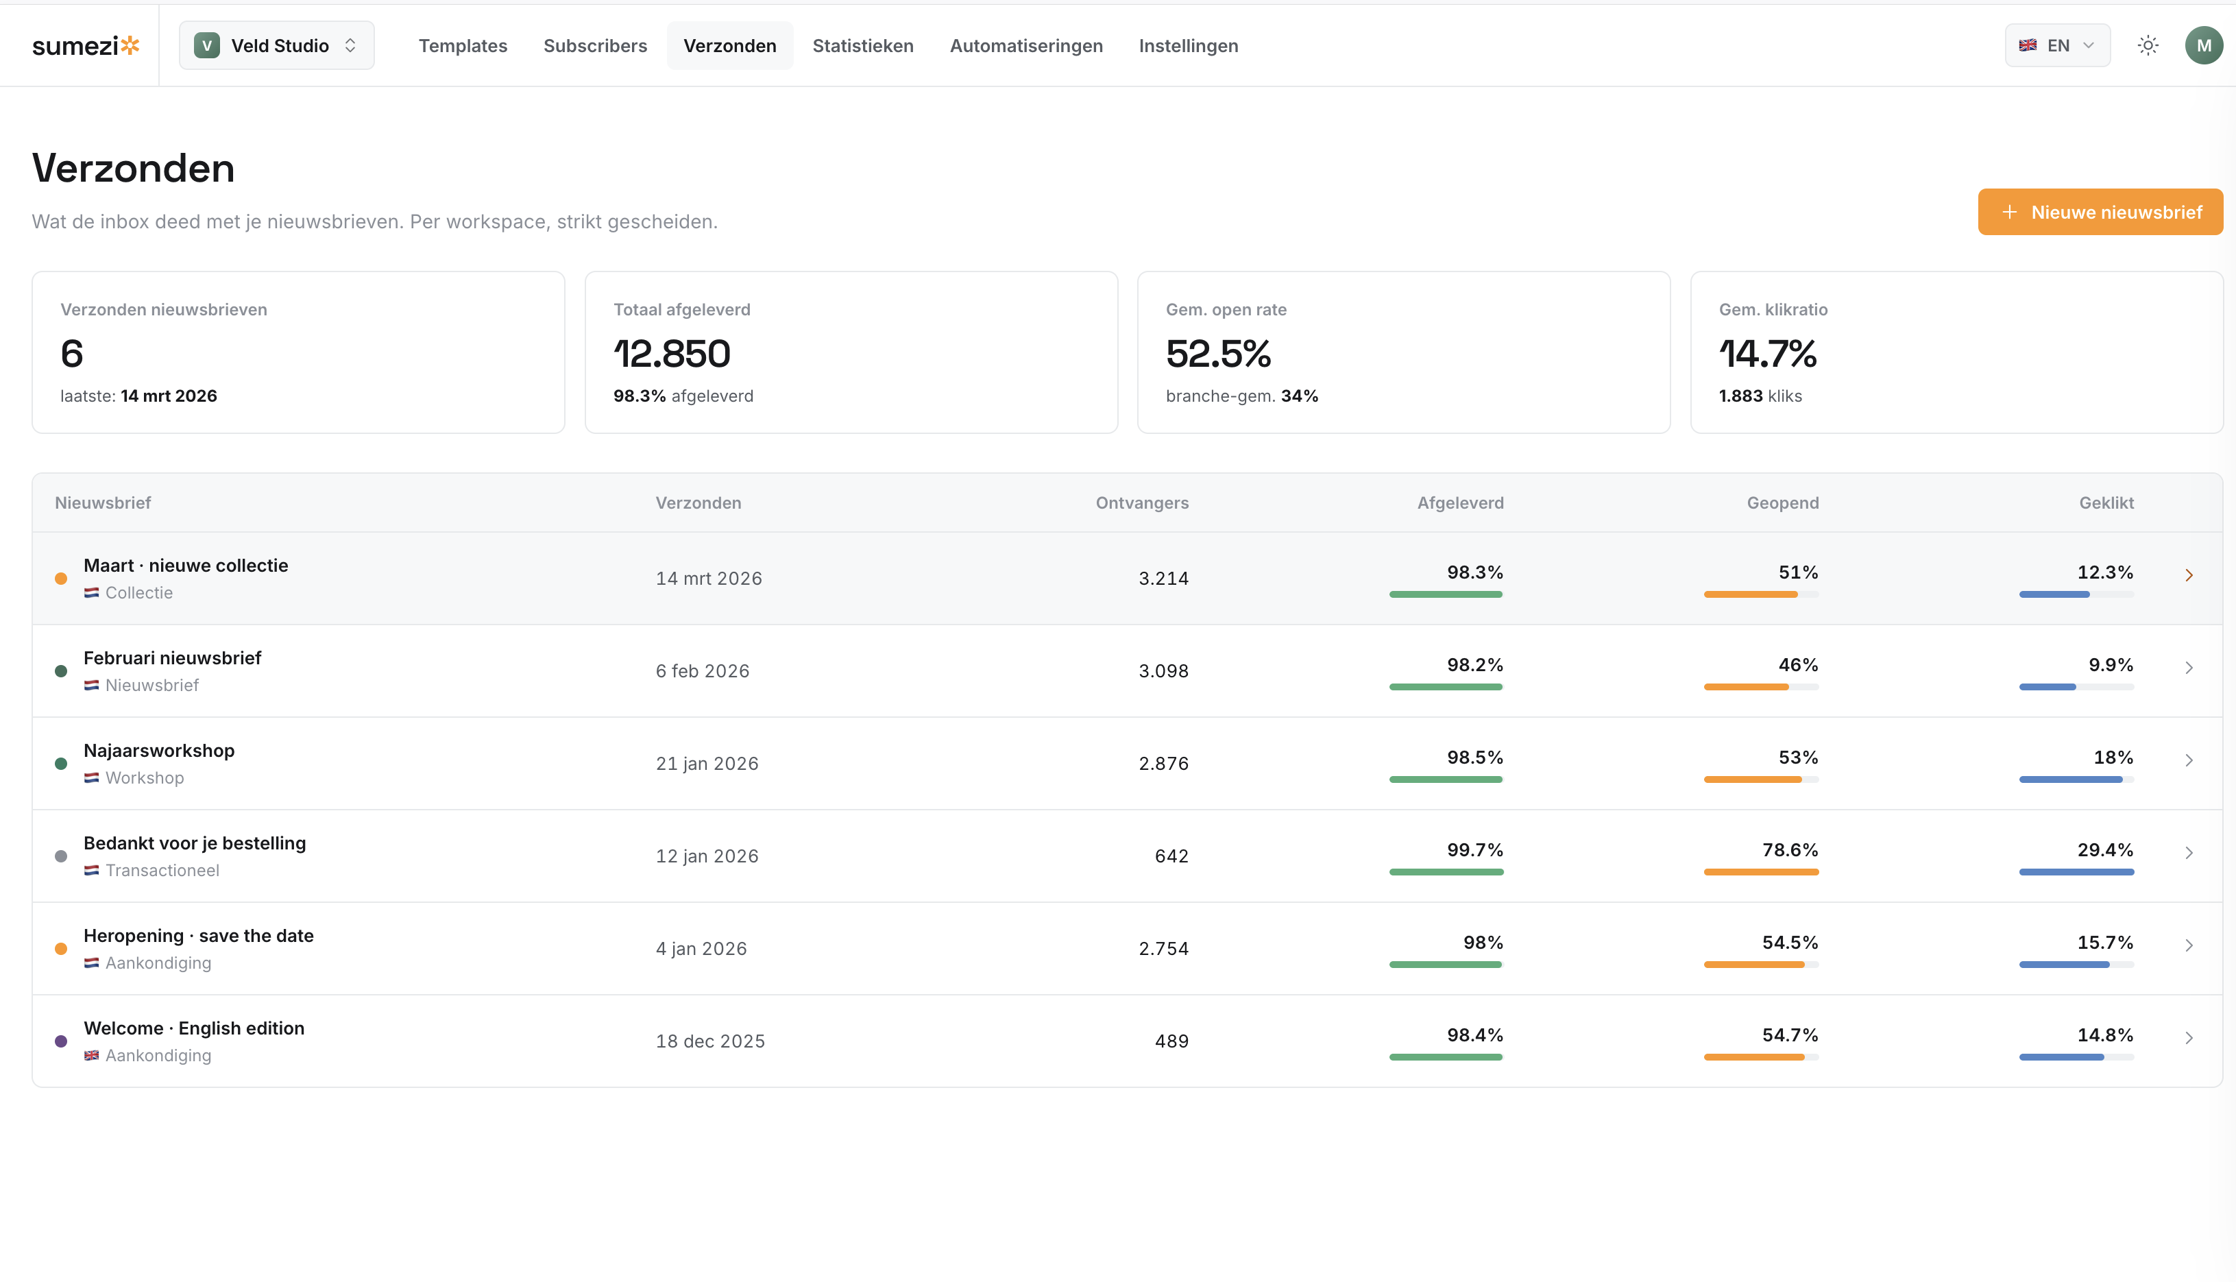Image resolution: width=2236 pixels, height=1282 pixels.
Task: Open Welcome · English edition newsletter title
Action: click(194, 1028)
